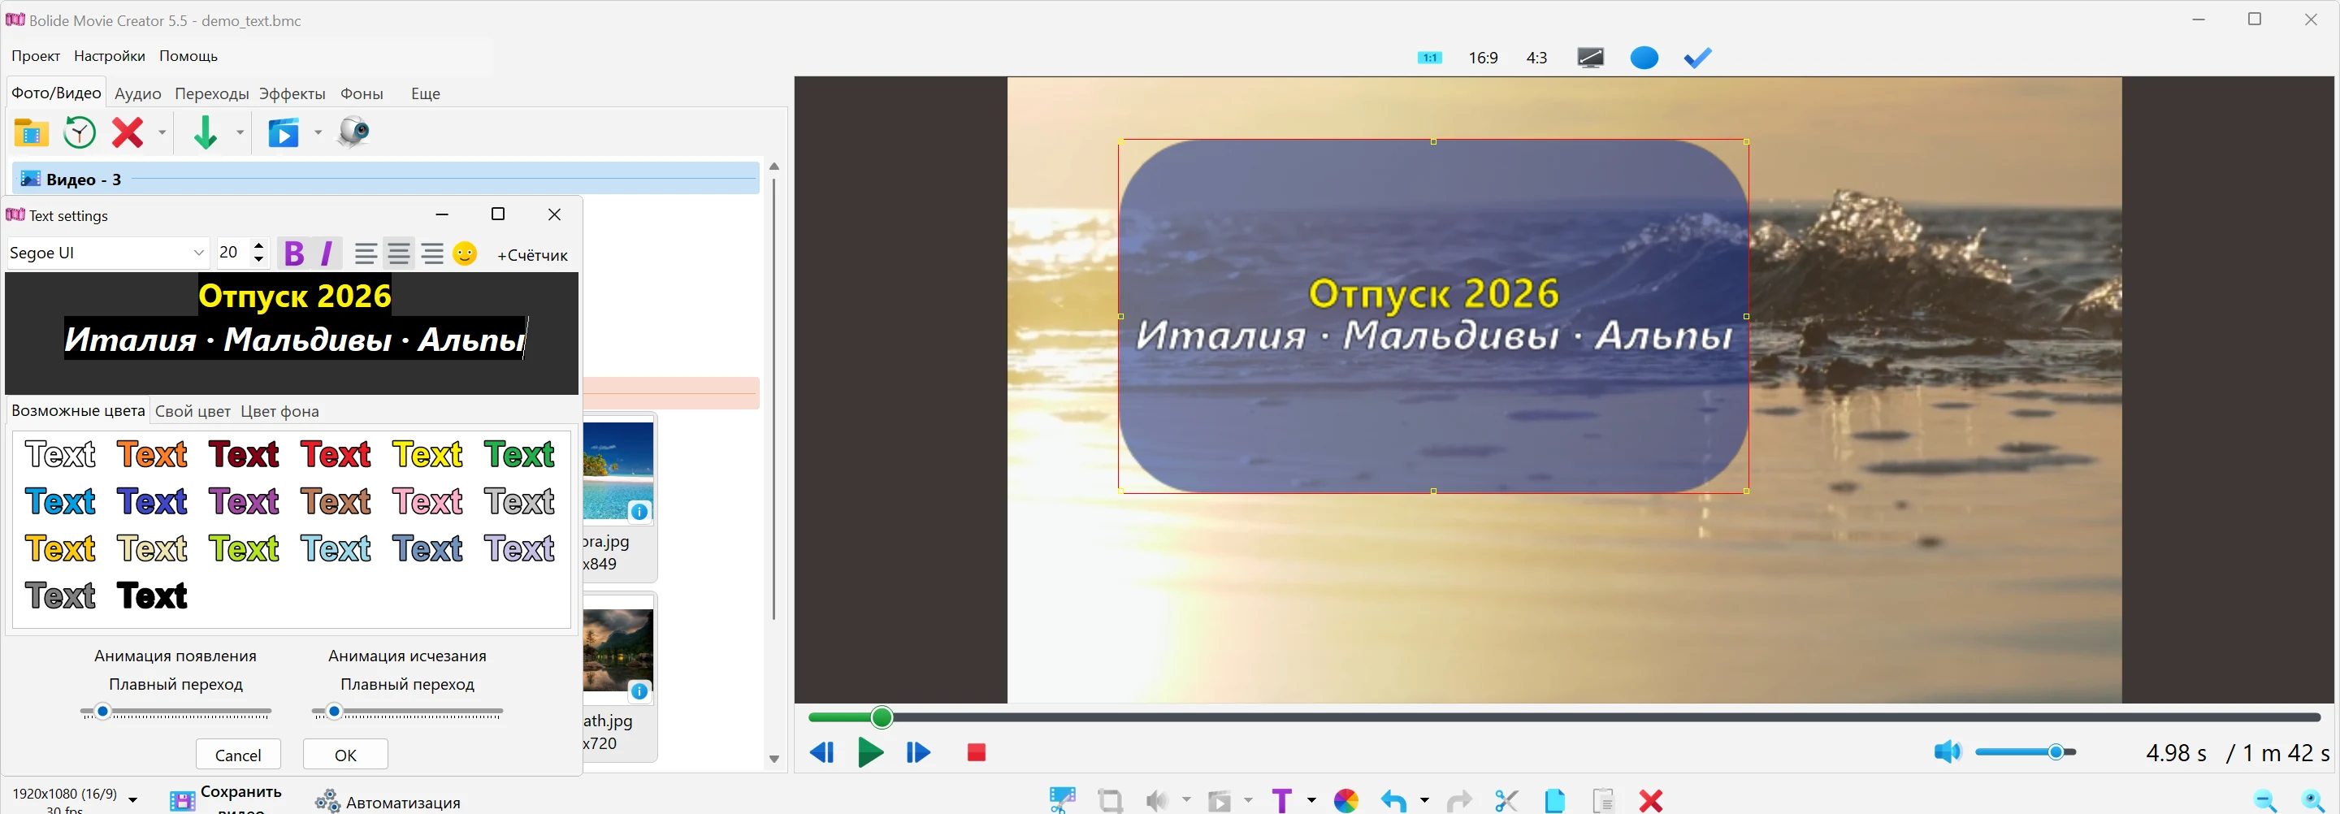The width and height of the screenshot is (2340, 814).
Task: Toggle Bold text formatting
Action: [x=293, y=253]
